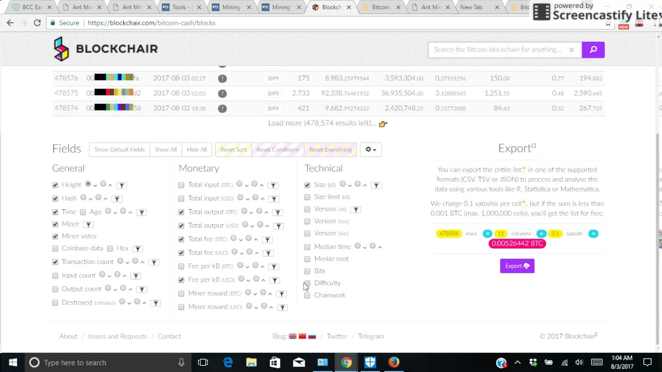Click the purple Export button

[517, 266]
